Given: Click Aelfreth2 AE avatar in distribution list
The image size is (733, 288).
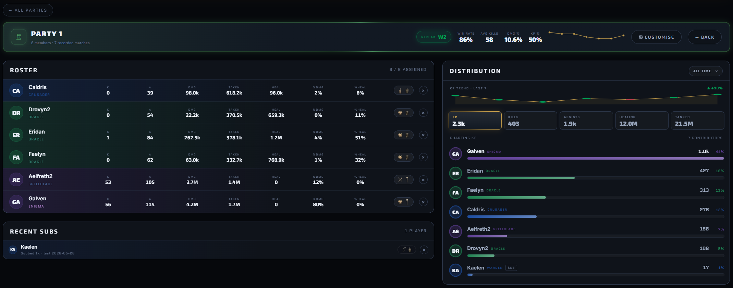Looking at the screenshot, I should click(455, 231).
